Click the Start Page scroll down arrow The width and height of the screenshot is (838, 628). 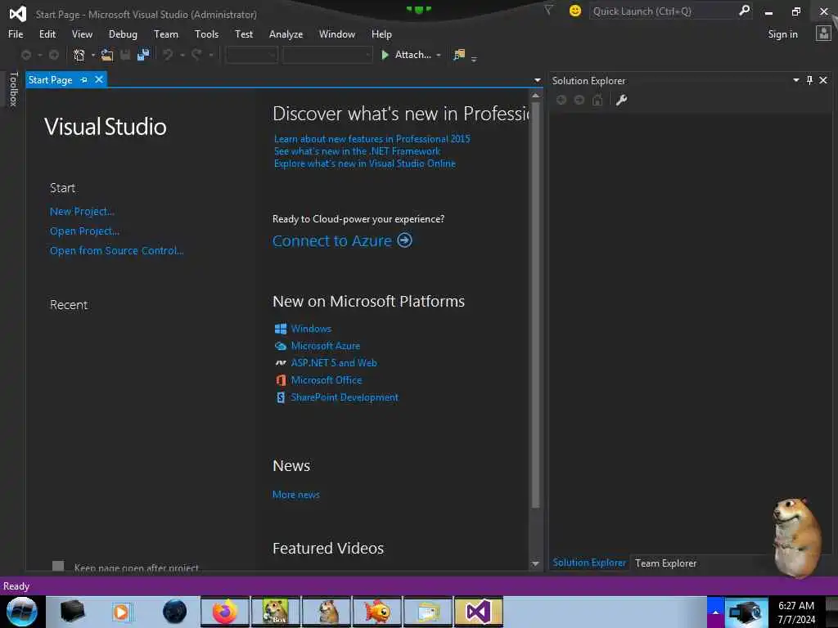pos(535,563)
